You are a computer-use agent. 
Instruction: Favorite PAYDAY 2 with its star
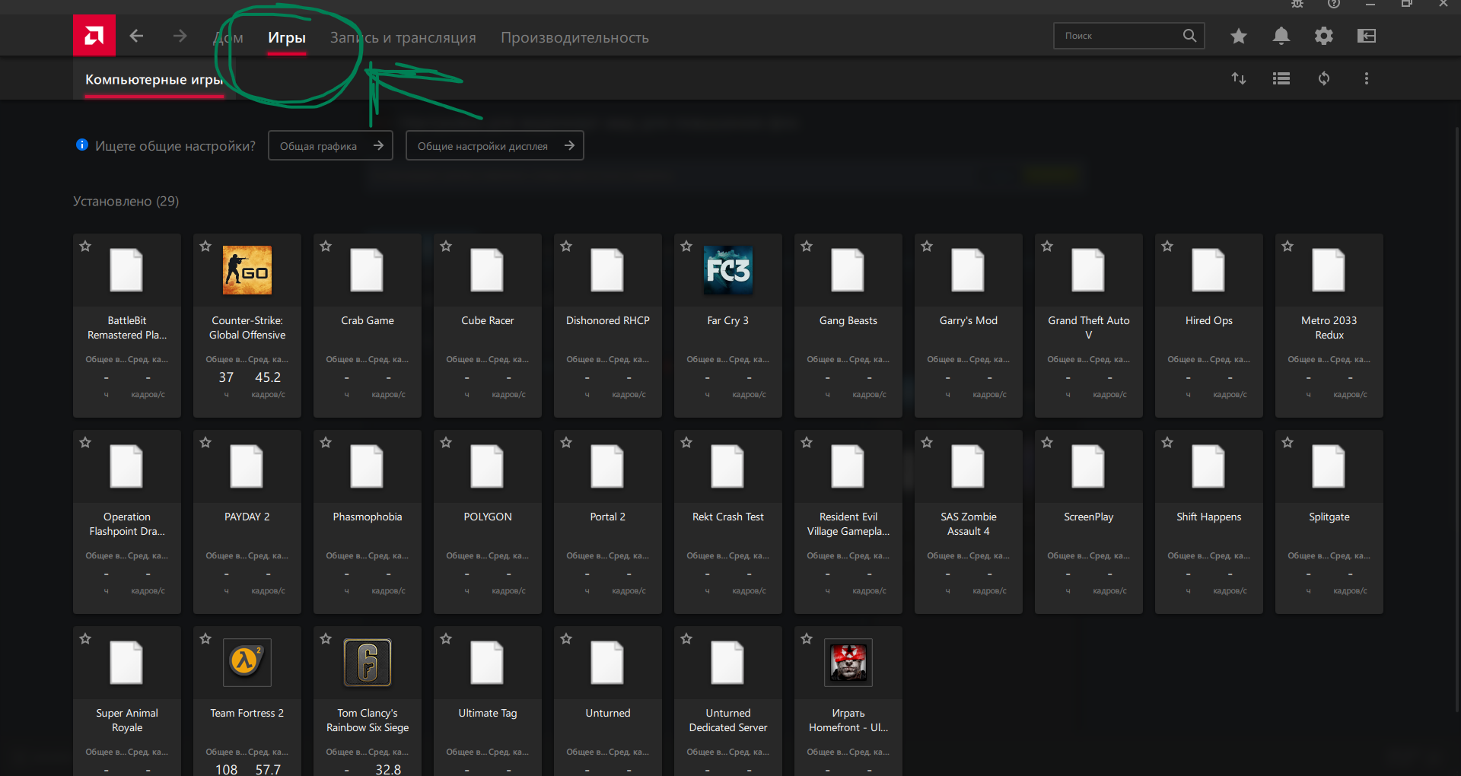coord(205,443)
